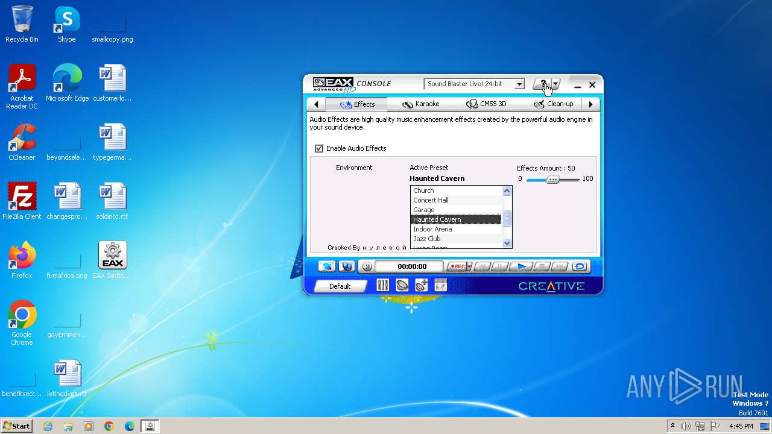Select Indoor Arena preset
Image resolution: width=772 pixels, height=434 pixels.
coord(456,229)
